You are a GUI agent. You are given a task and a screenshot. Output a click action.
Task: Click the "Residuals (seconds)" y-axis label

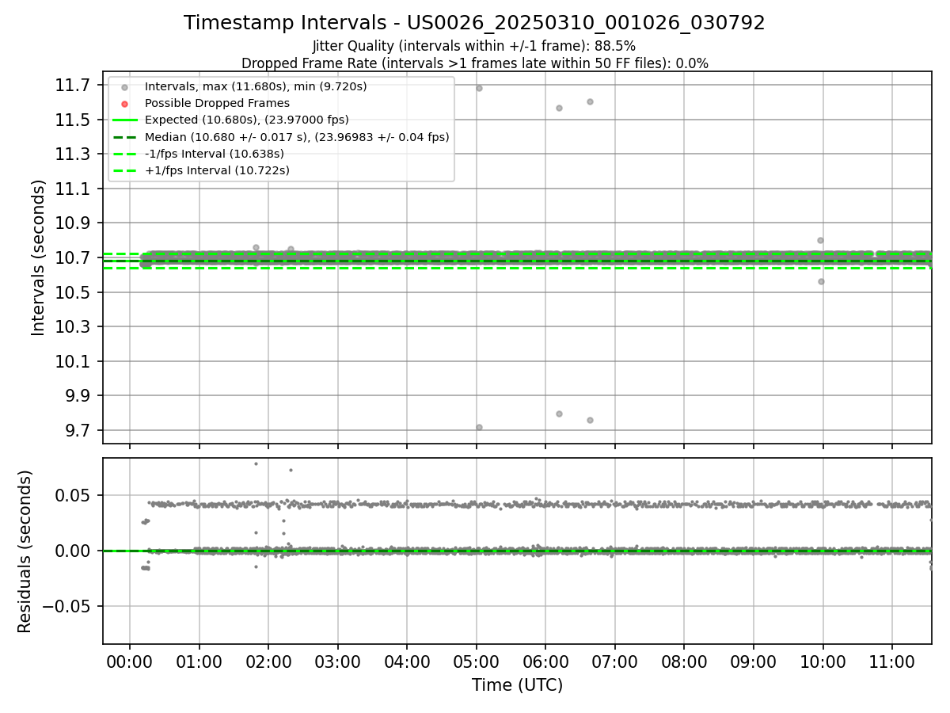pyautogui.click(x=25, y=551)
